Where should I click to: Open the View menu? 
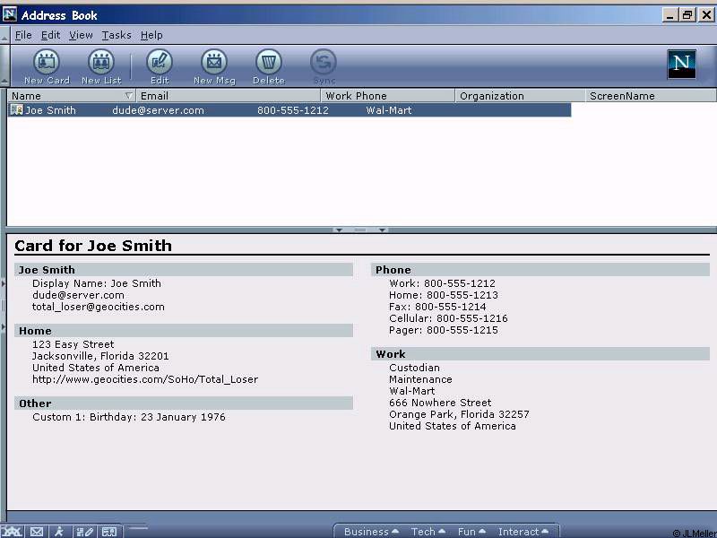coord(81,35)
